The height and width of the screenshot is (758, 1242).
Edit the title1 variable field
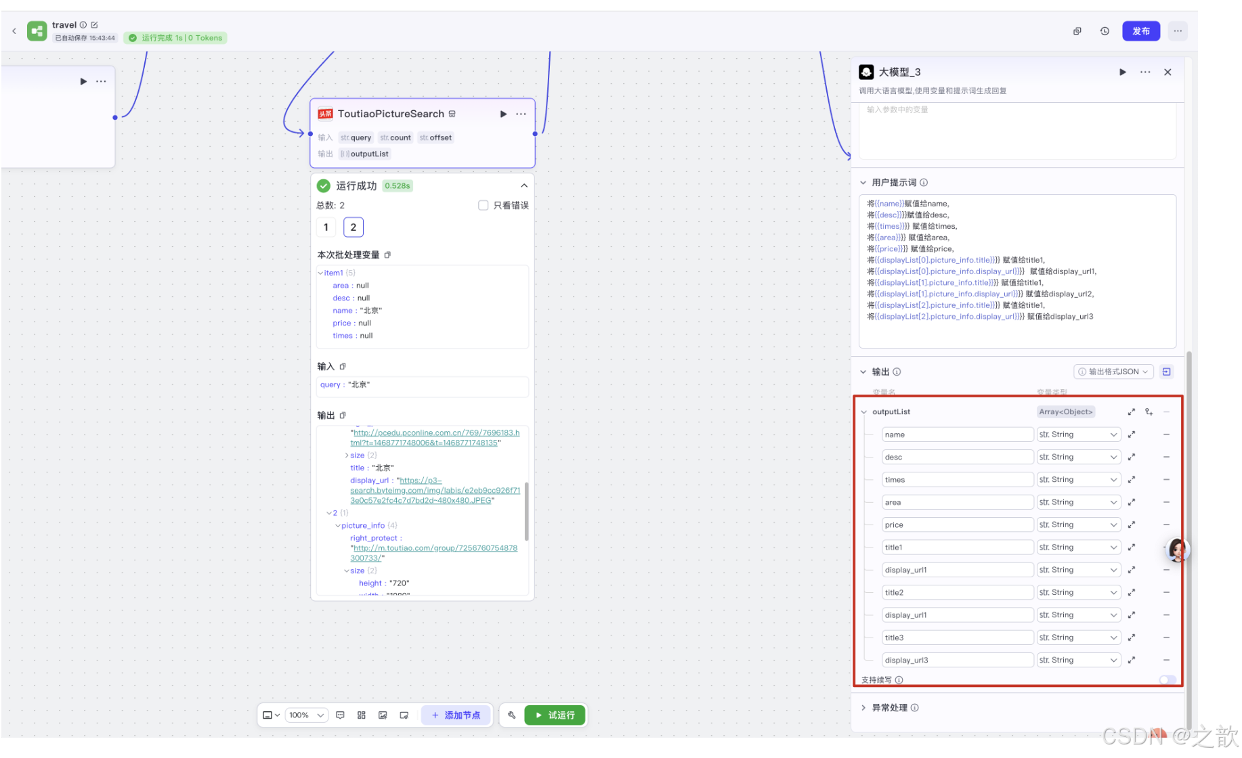coord(957,548)
